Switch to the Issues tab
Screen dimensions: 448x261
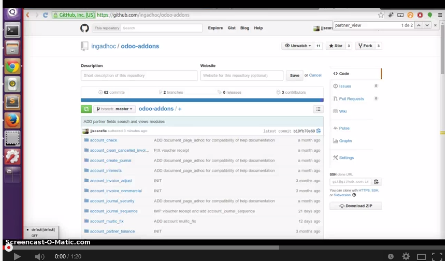pyautogui.click(x=345, y=86)
